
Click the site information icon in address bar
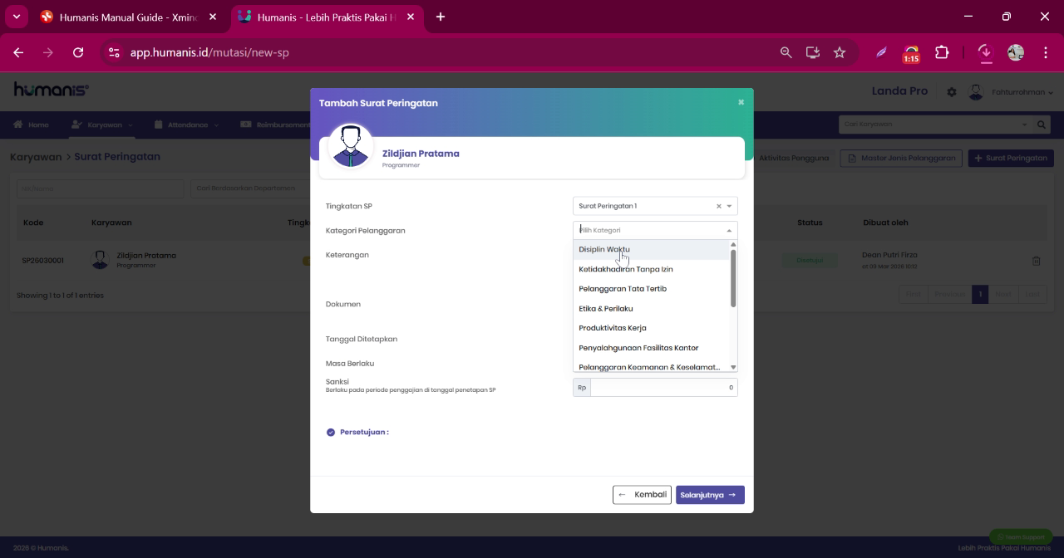click(x=115, y=52)
